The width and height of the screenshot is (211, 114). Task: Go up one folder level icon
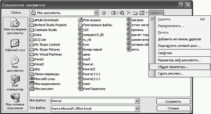[113, 13]
